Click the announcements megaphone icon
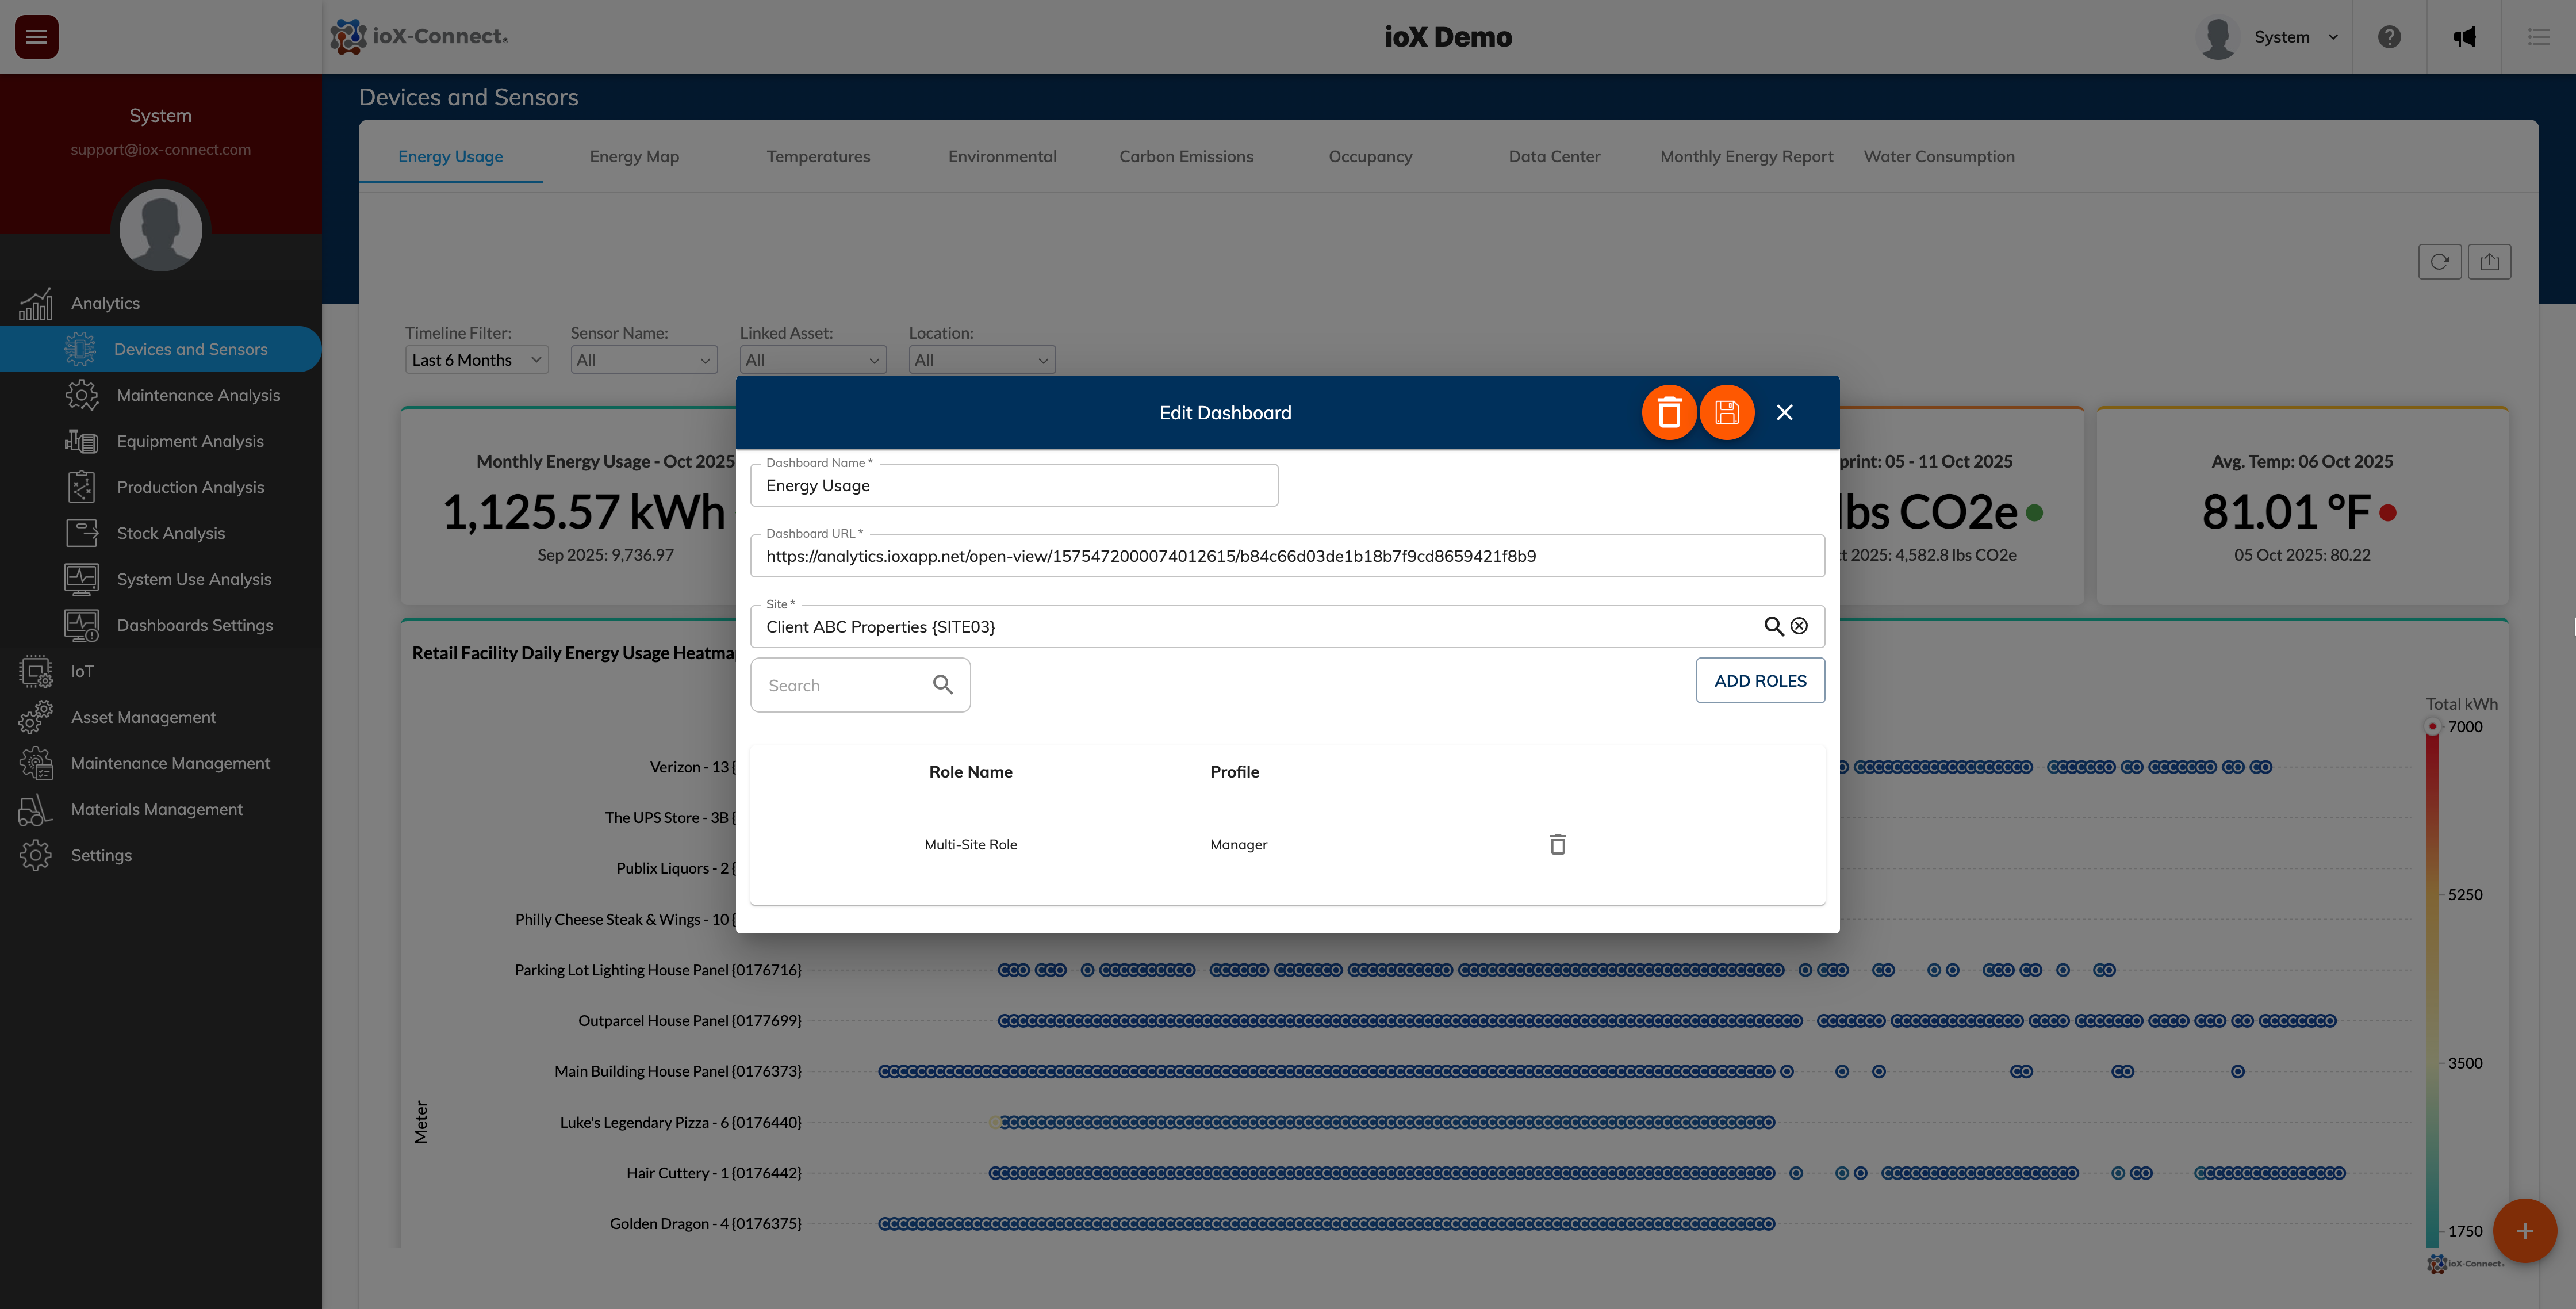Screen dimensions: 2576x1309 tap(2464, 37)
